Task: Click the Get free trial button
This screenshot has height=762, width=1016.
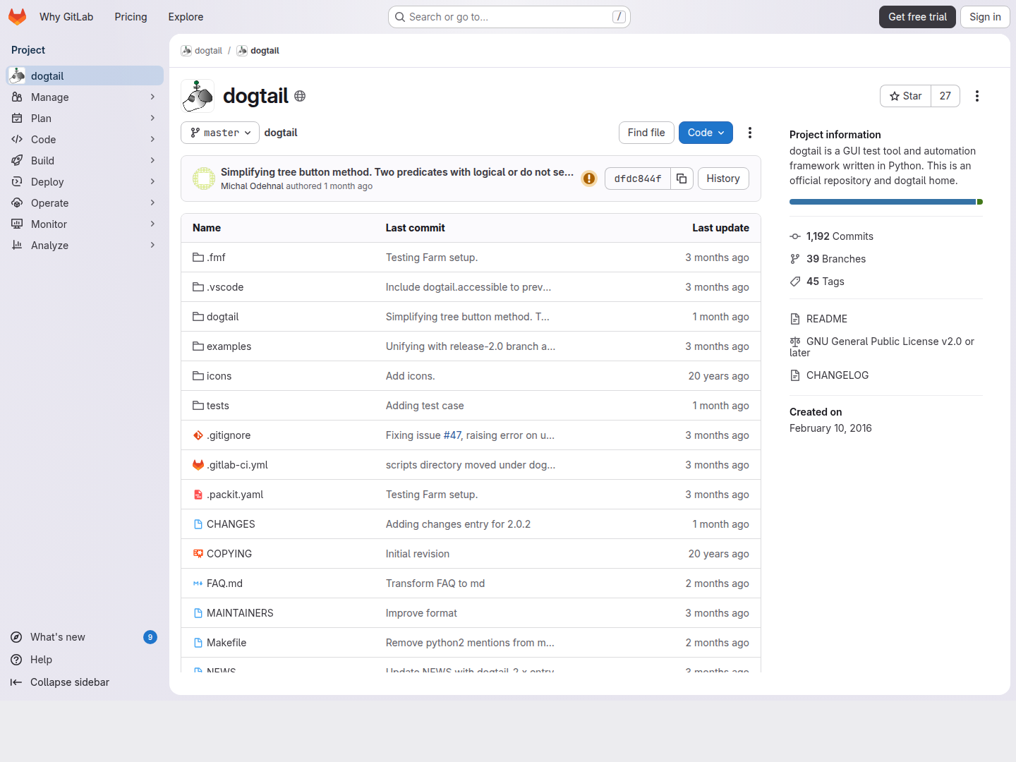Action: tap(917, 17)
